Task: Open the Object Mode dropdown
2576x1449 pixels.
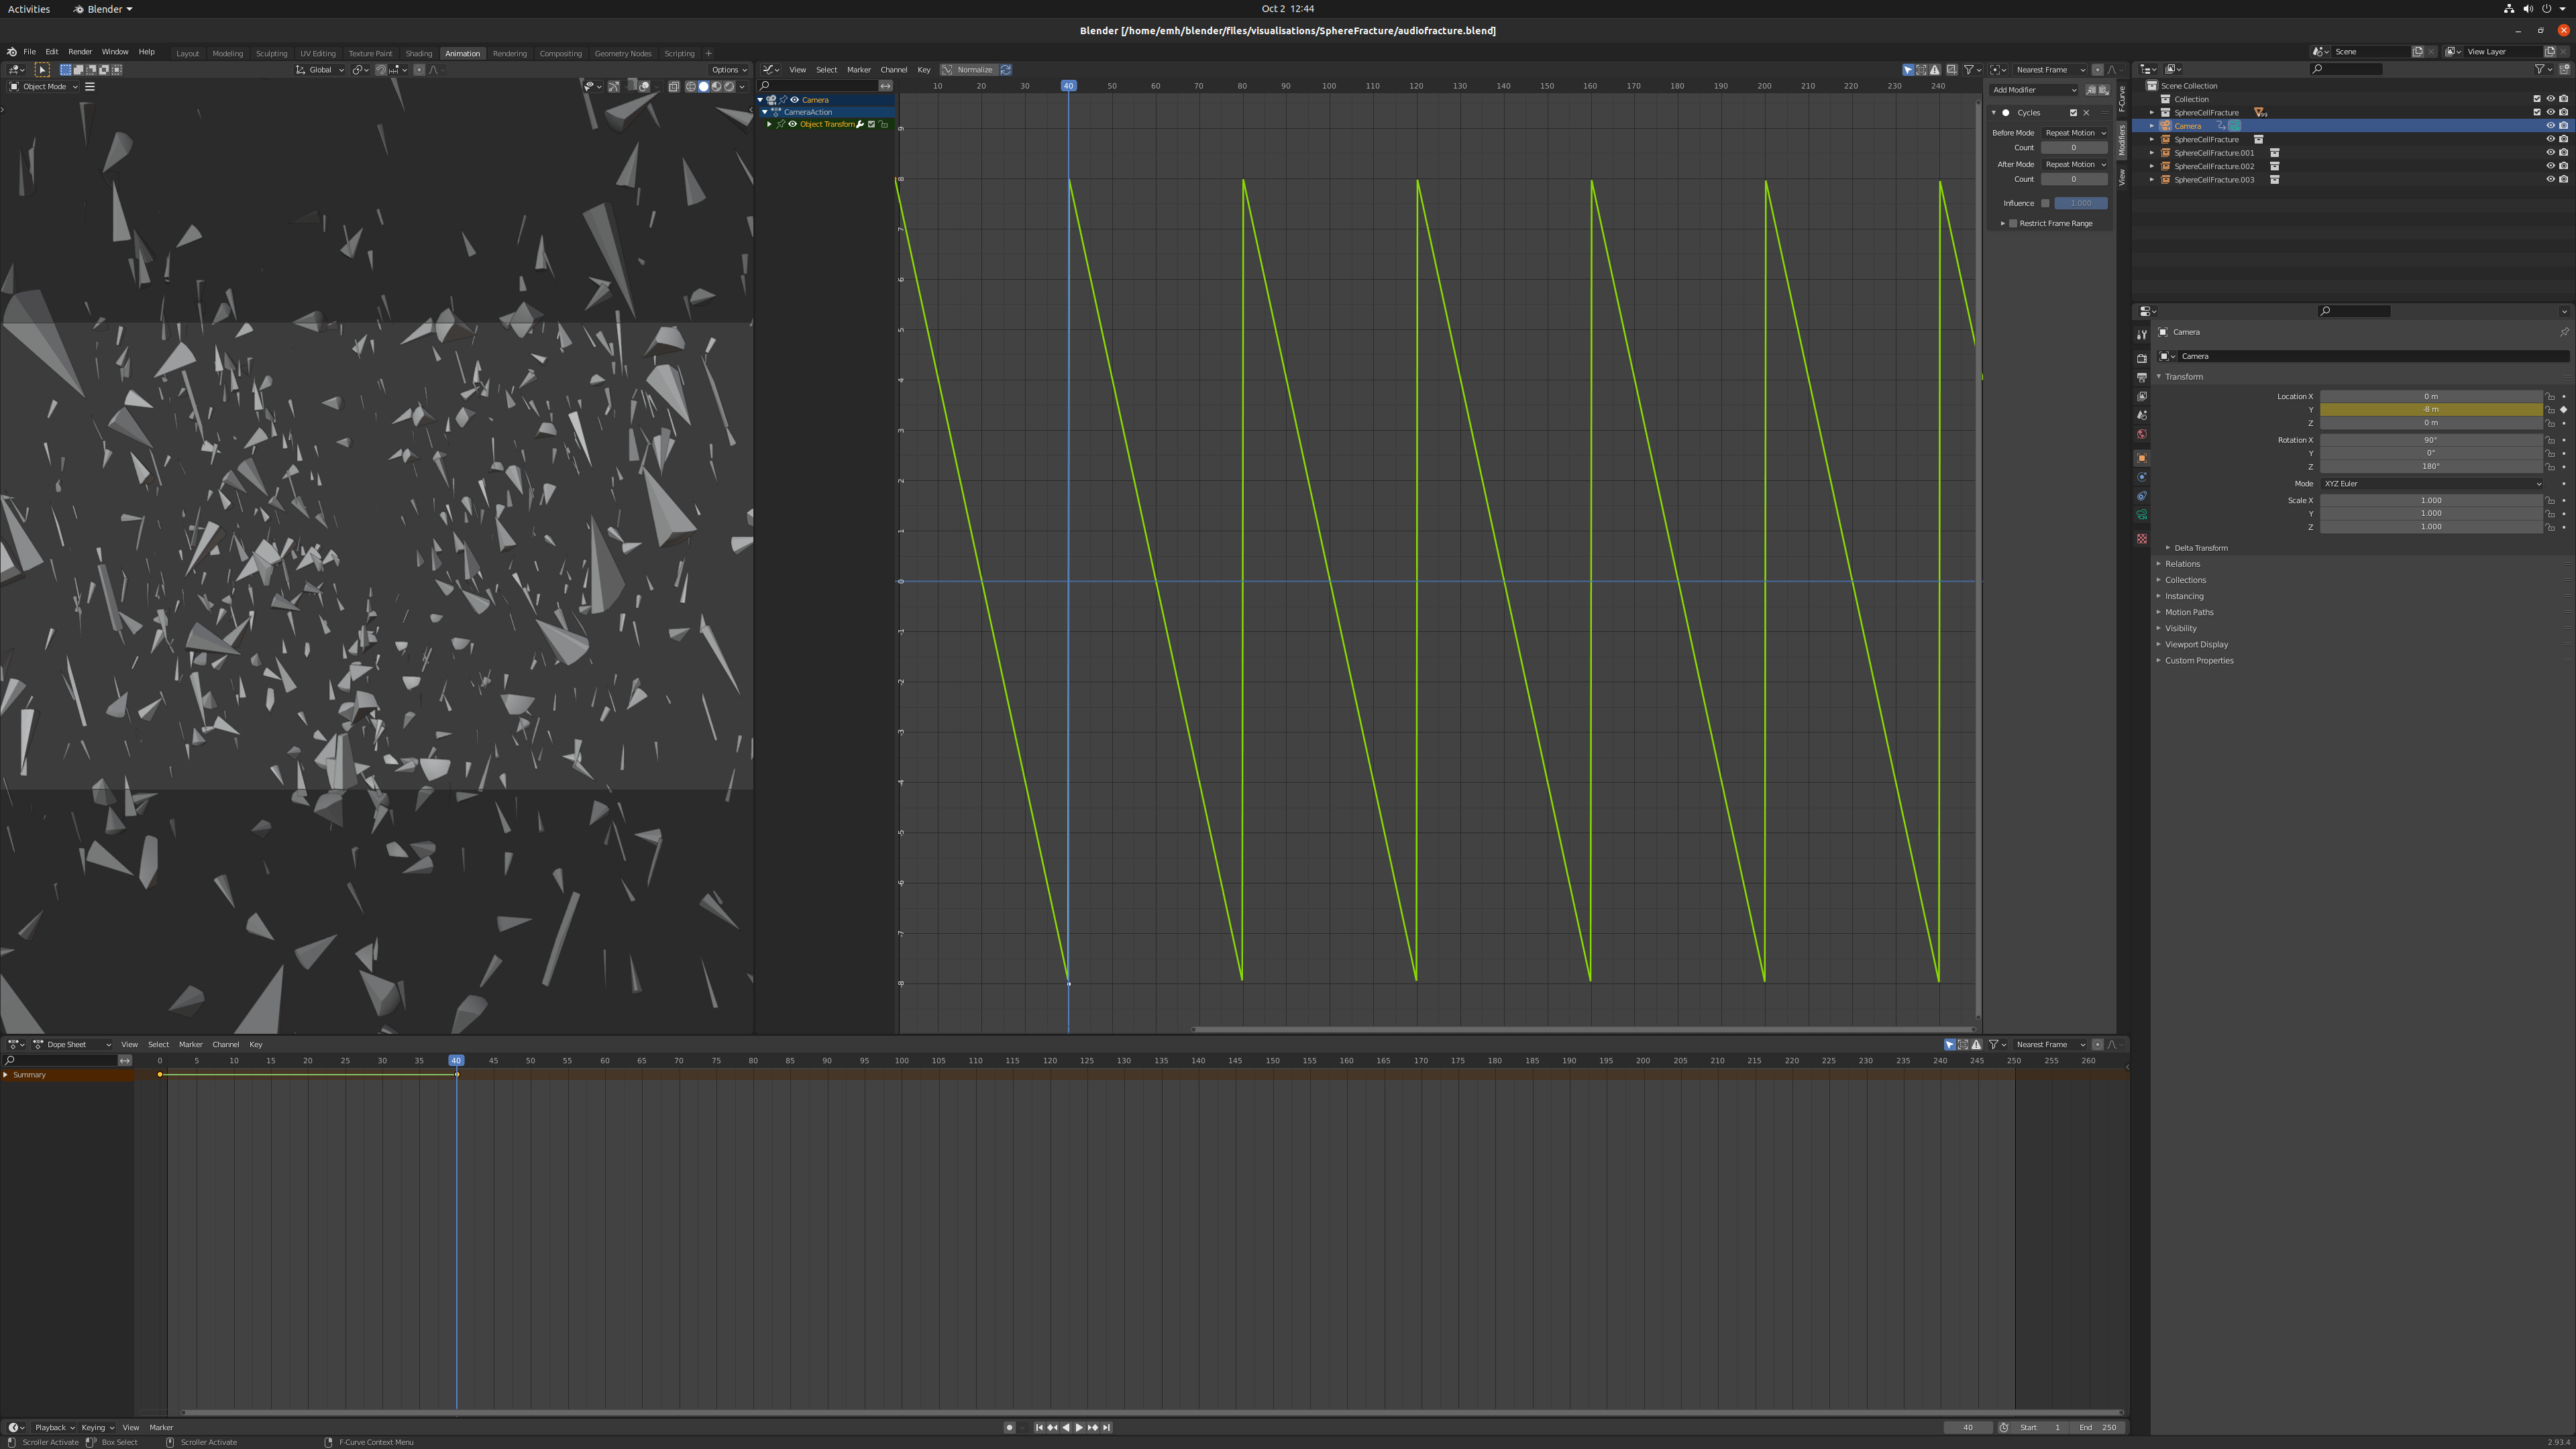Action: pyautogui.click(x=43, y=87)
